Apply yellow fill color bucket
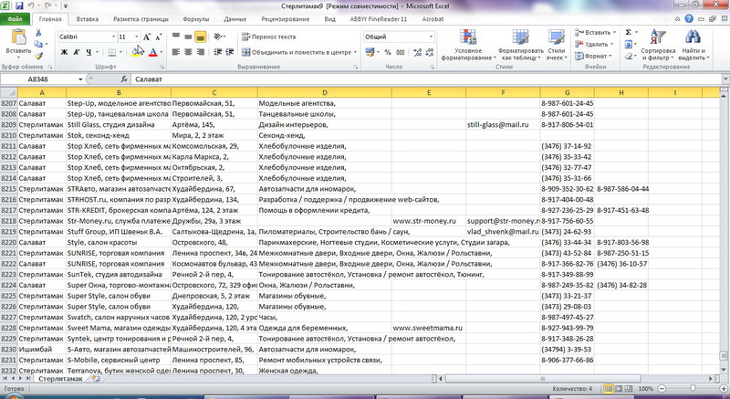 click(x=136, y=52)
